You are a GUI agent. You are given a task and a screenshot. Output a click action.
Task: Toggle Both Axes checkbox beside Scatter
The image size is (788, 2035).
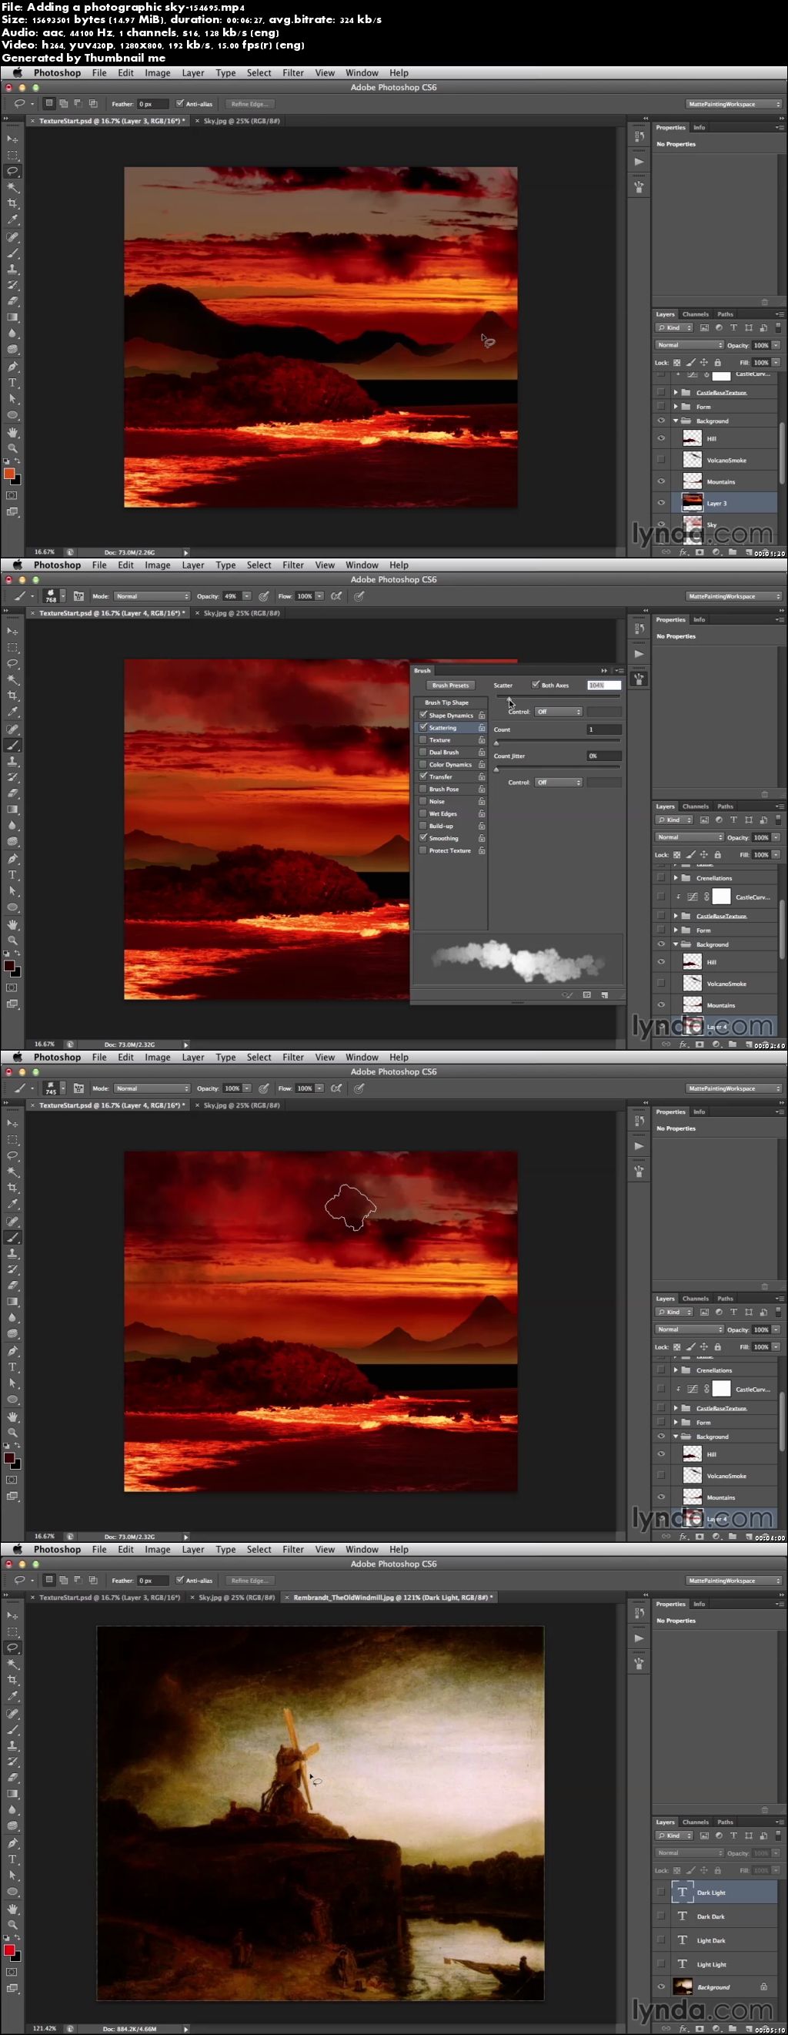[536, 685]
